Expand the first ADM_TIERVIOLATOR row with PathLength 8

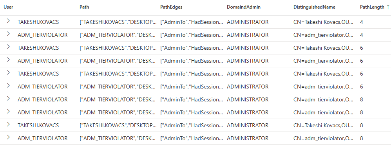(8, 98)
